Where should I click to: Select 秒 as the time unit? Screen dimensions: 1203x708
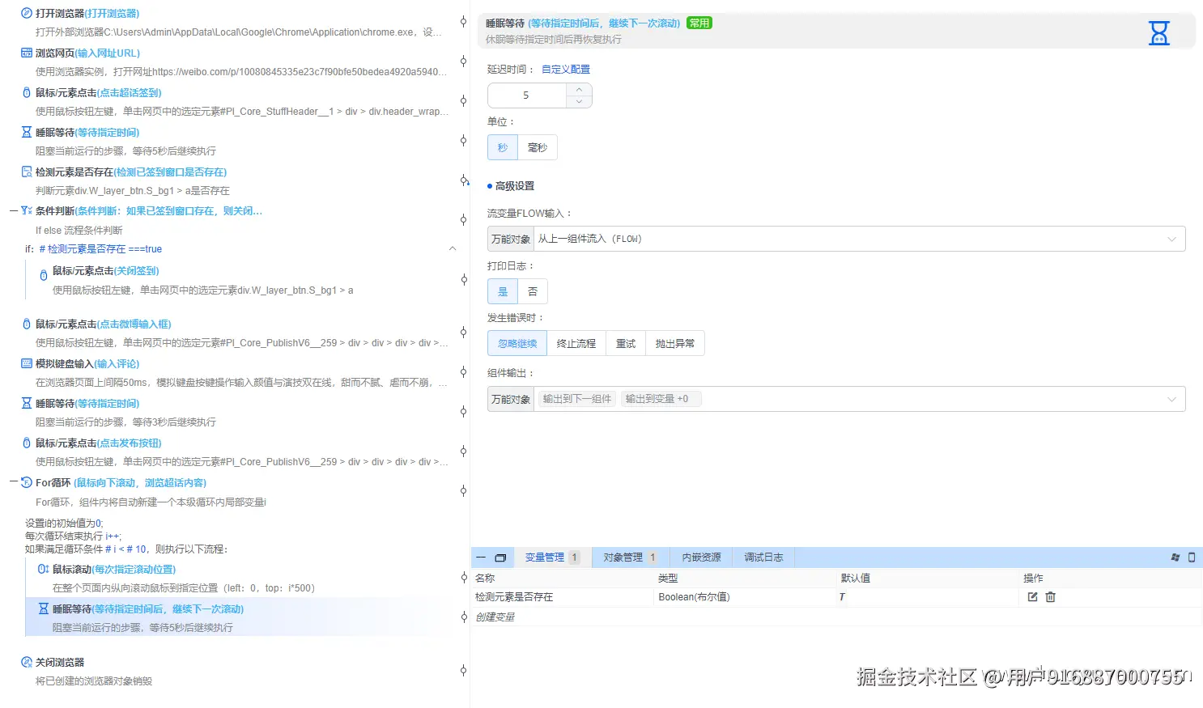(503, 147)
